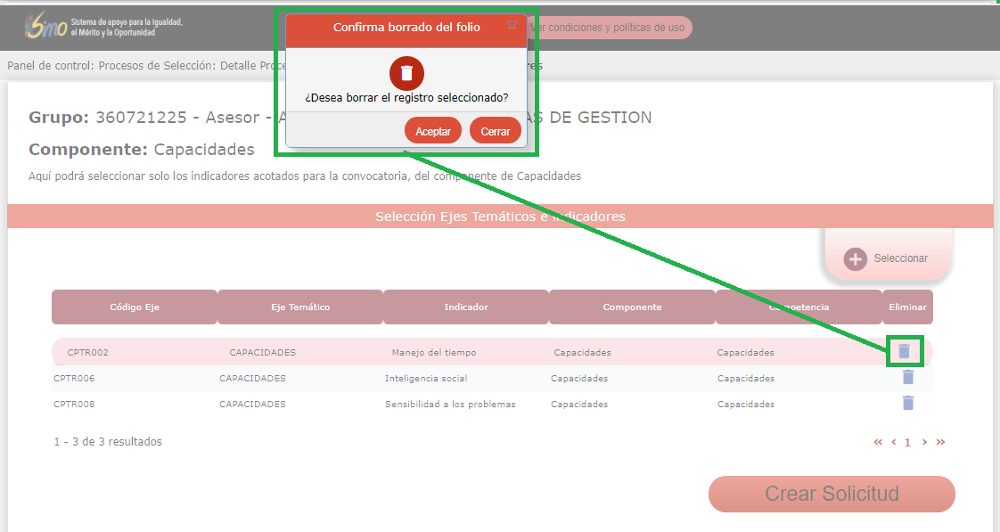This screenshot has width=1000, height=532.
Task: Select page number 1 in pagination
Action: point(908,442)
